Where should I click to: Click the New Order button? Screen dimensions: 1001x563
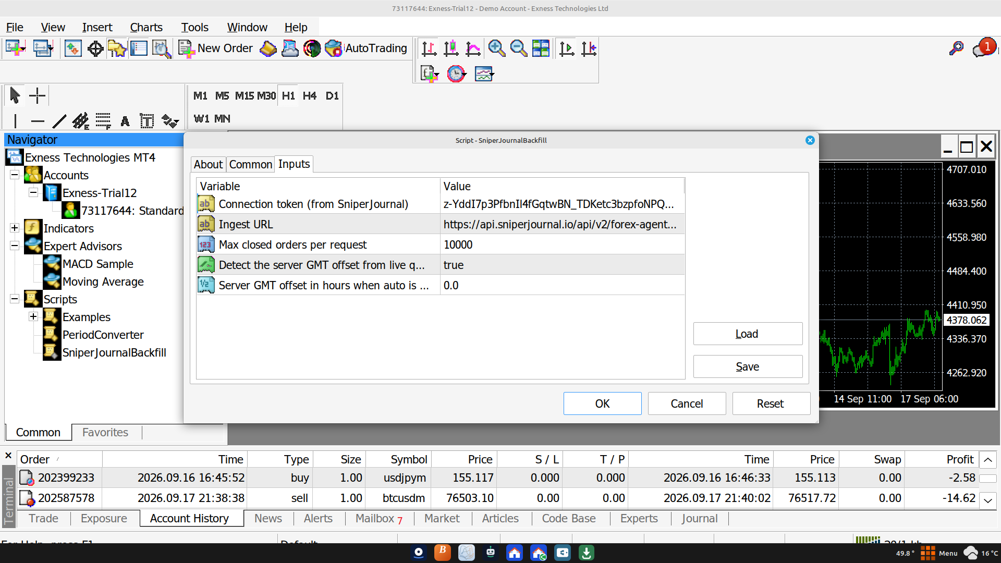coord(216,48)
